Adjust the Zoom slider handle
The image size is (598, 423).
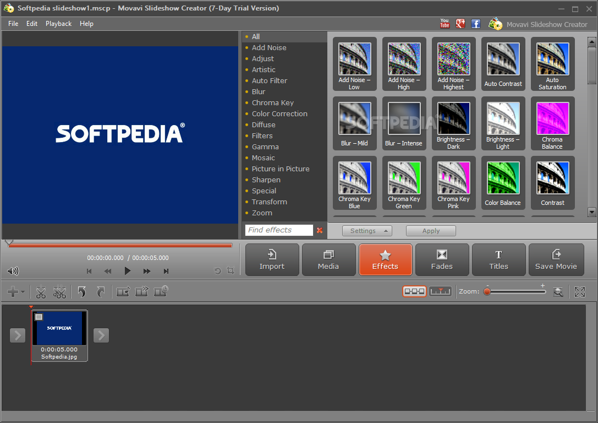[x=487, y=292]
